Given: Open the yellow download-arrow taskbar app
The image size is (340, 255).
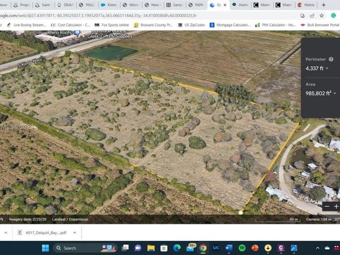Looking at the screenshot, I should pos(268,248).
